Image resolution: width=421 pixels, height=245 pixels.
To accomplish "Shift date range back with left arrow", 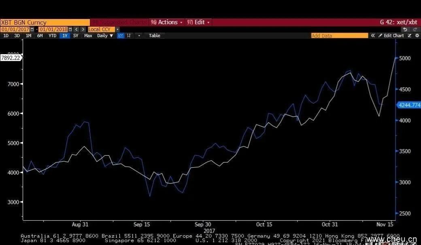I will click(x=77, y=30).
